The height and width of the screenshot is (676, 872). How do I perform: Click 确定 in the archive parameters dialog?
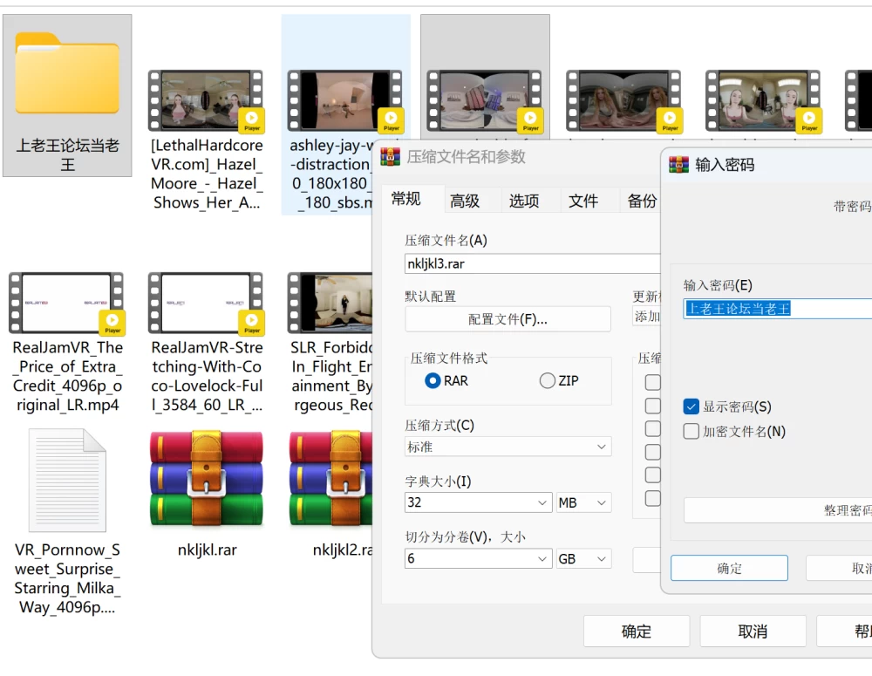coord(637,631)
